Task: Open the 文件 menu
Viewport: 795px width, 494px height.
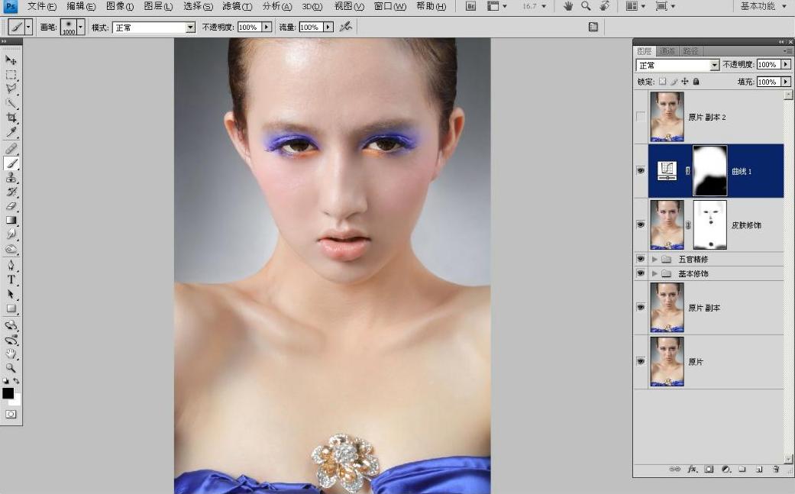Action: [x=41, y=6]
